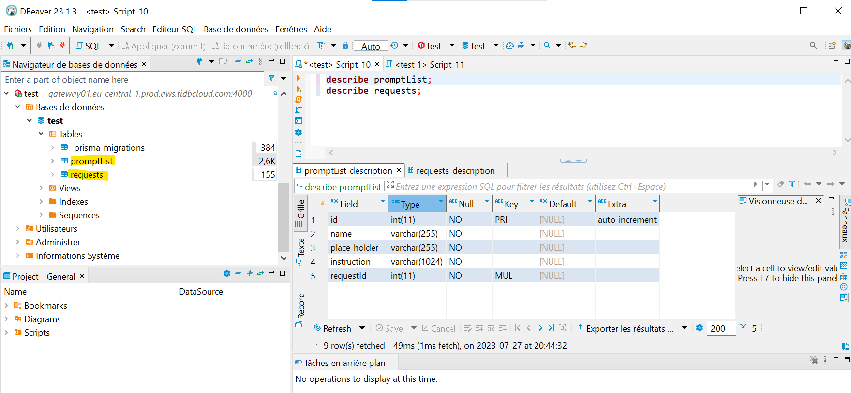Open the Fichiers menu
This screenshot has height=393, width=851.
pyautogui.click(x=18, y=29)
